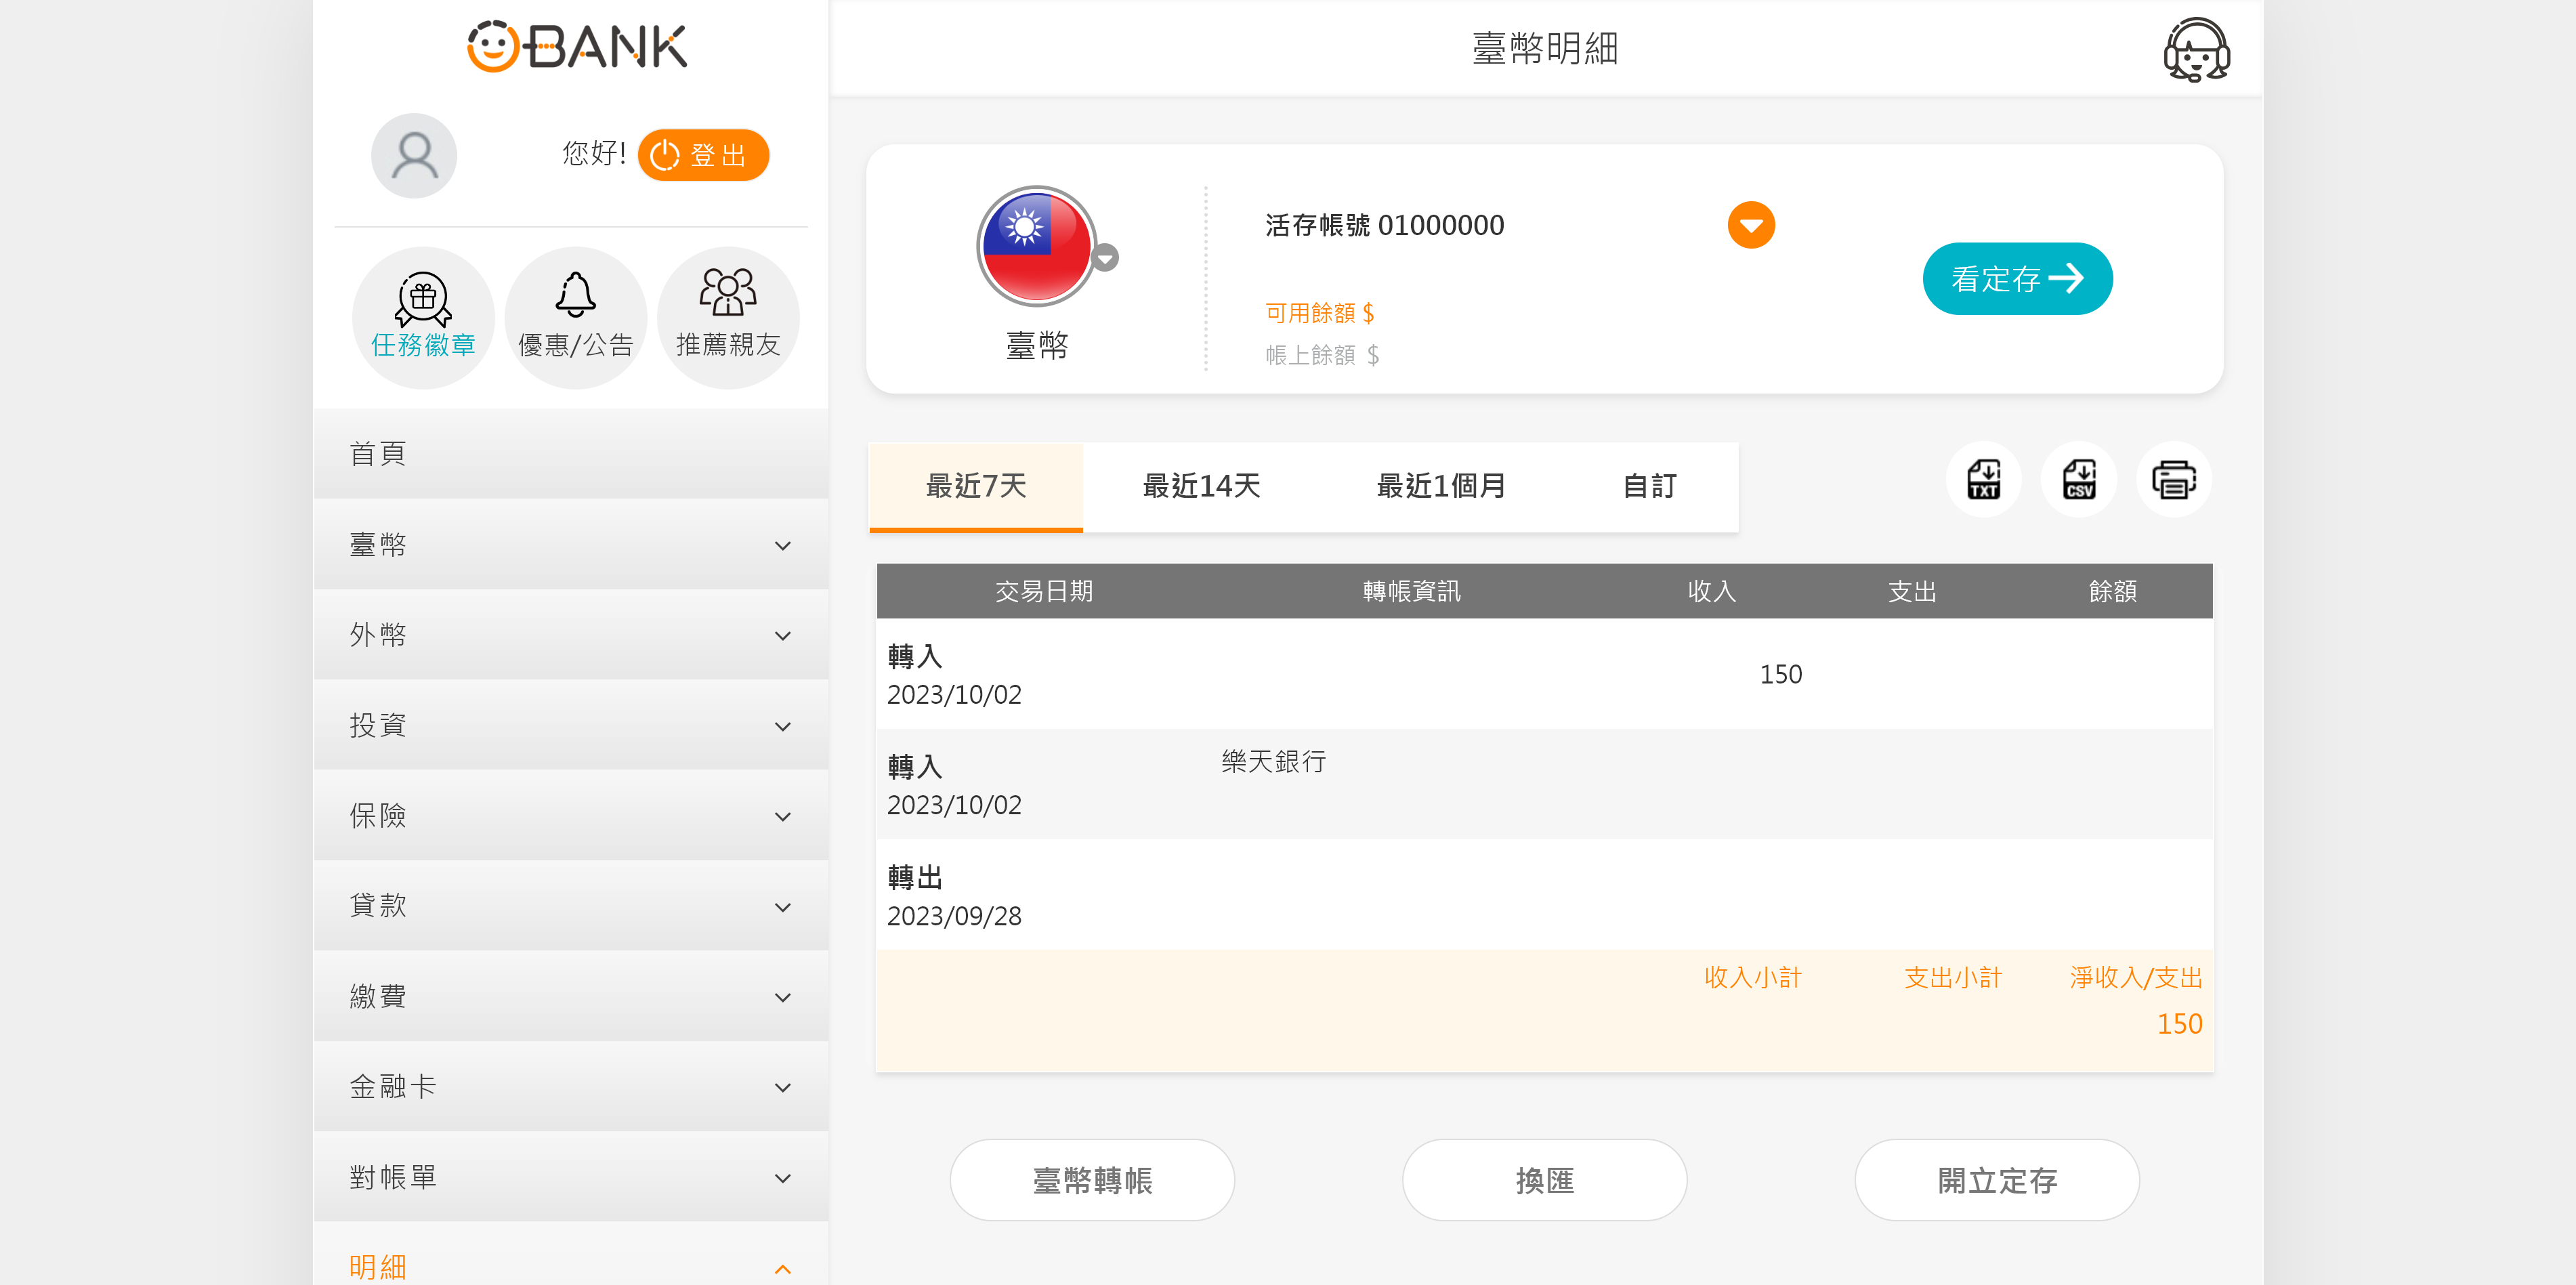Download transactions as TXT file
The width and height of the screenshot is (2576, 1285).
1983,479
